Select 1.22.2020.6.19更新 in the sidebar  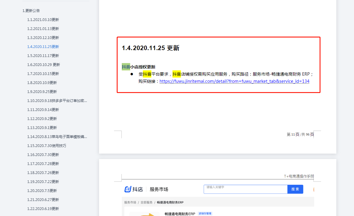coord(43,209)
